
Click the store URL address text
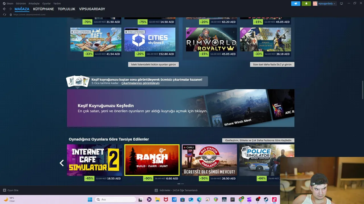pyautogui.click(x=29, y=14)
